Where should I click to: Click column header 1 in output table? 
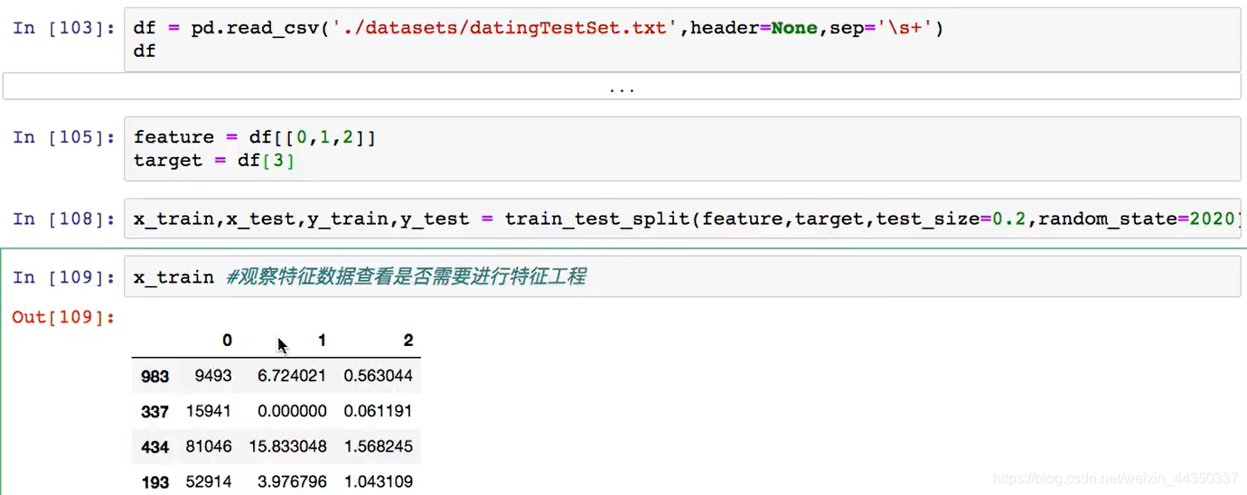(322, 341)
